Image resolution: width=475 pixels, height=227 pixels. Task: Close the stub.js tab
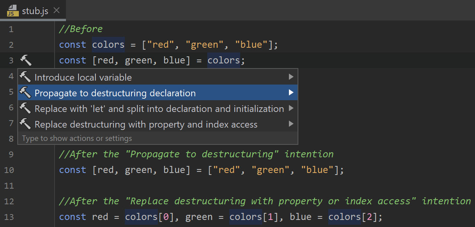click(57, 11)
